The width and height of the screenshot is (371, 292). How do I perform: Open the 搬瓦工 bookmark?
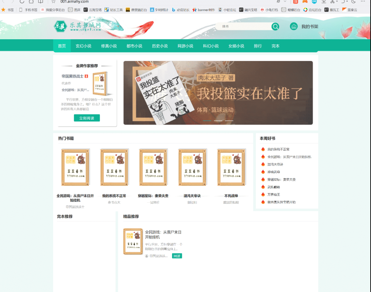click(332, 10)
